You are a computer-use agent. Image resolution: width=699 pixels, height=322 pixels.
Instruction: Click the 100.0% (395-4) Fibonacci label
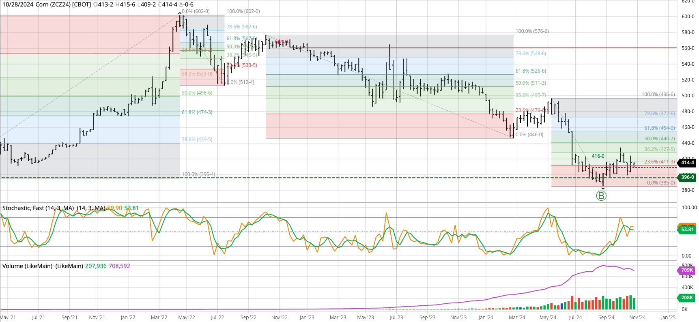tap(198, 174)
